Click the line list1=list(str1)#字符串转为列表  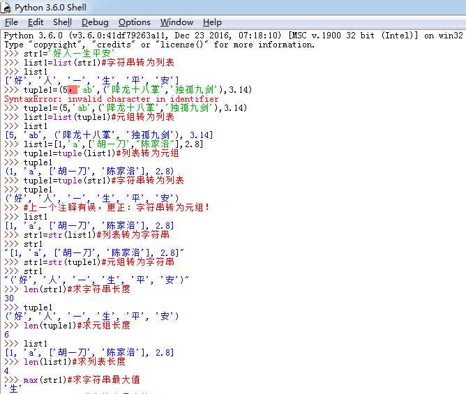coord(98,62)
